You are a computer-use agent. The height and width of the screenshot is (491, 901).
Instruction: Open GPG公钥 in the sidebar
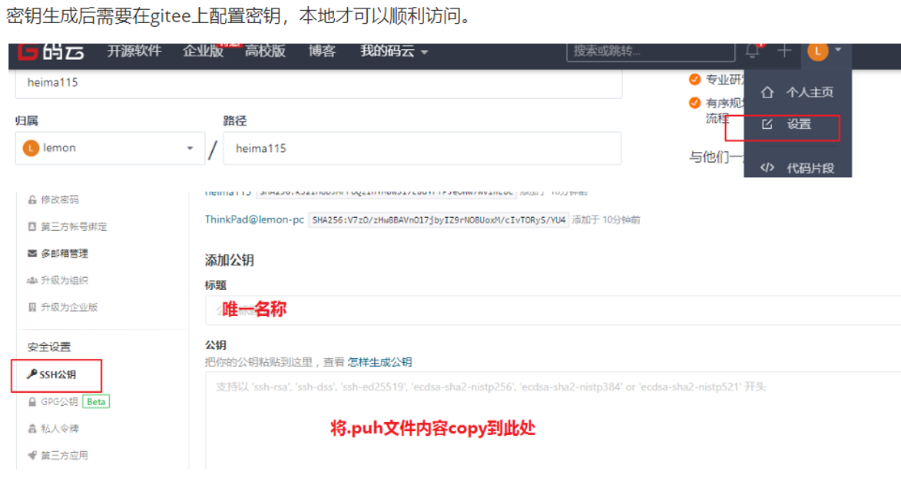pyautogui.click(x=59, y=401)
